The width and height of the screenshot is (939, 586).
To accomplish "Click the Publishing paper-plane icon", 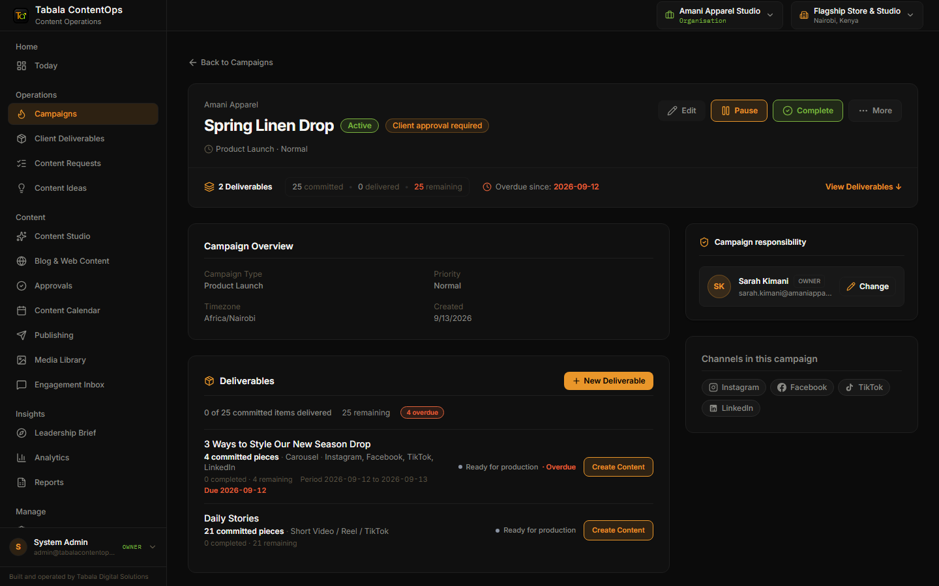I will 22,335.
